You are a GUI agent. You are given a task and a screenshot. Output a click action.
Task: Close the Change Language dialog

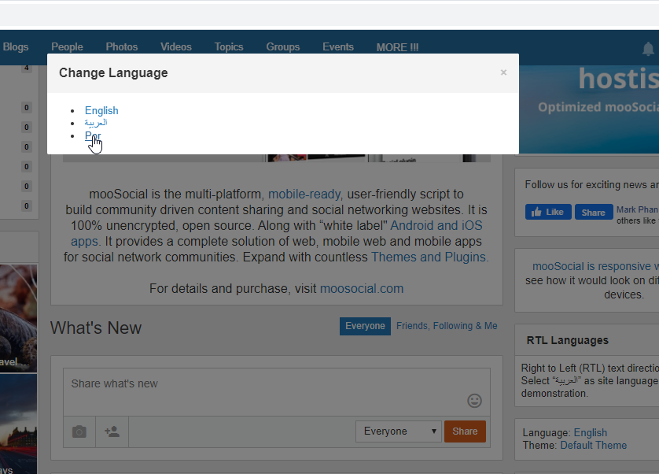[x=503, y=72]
